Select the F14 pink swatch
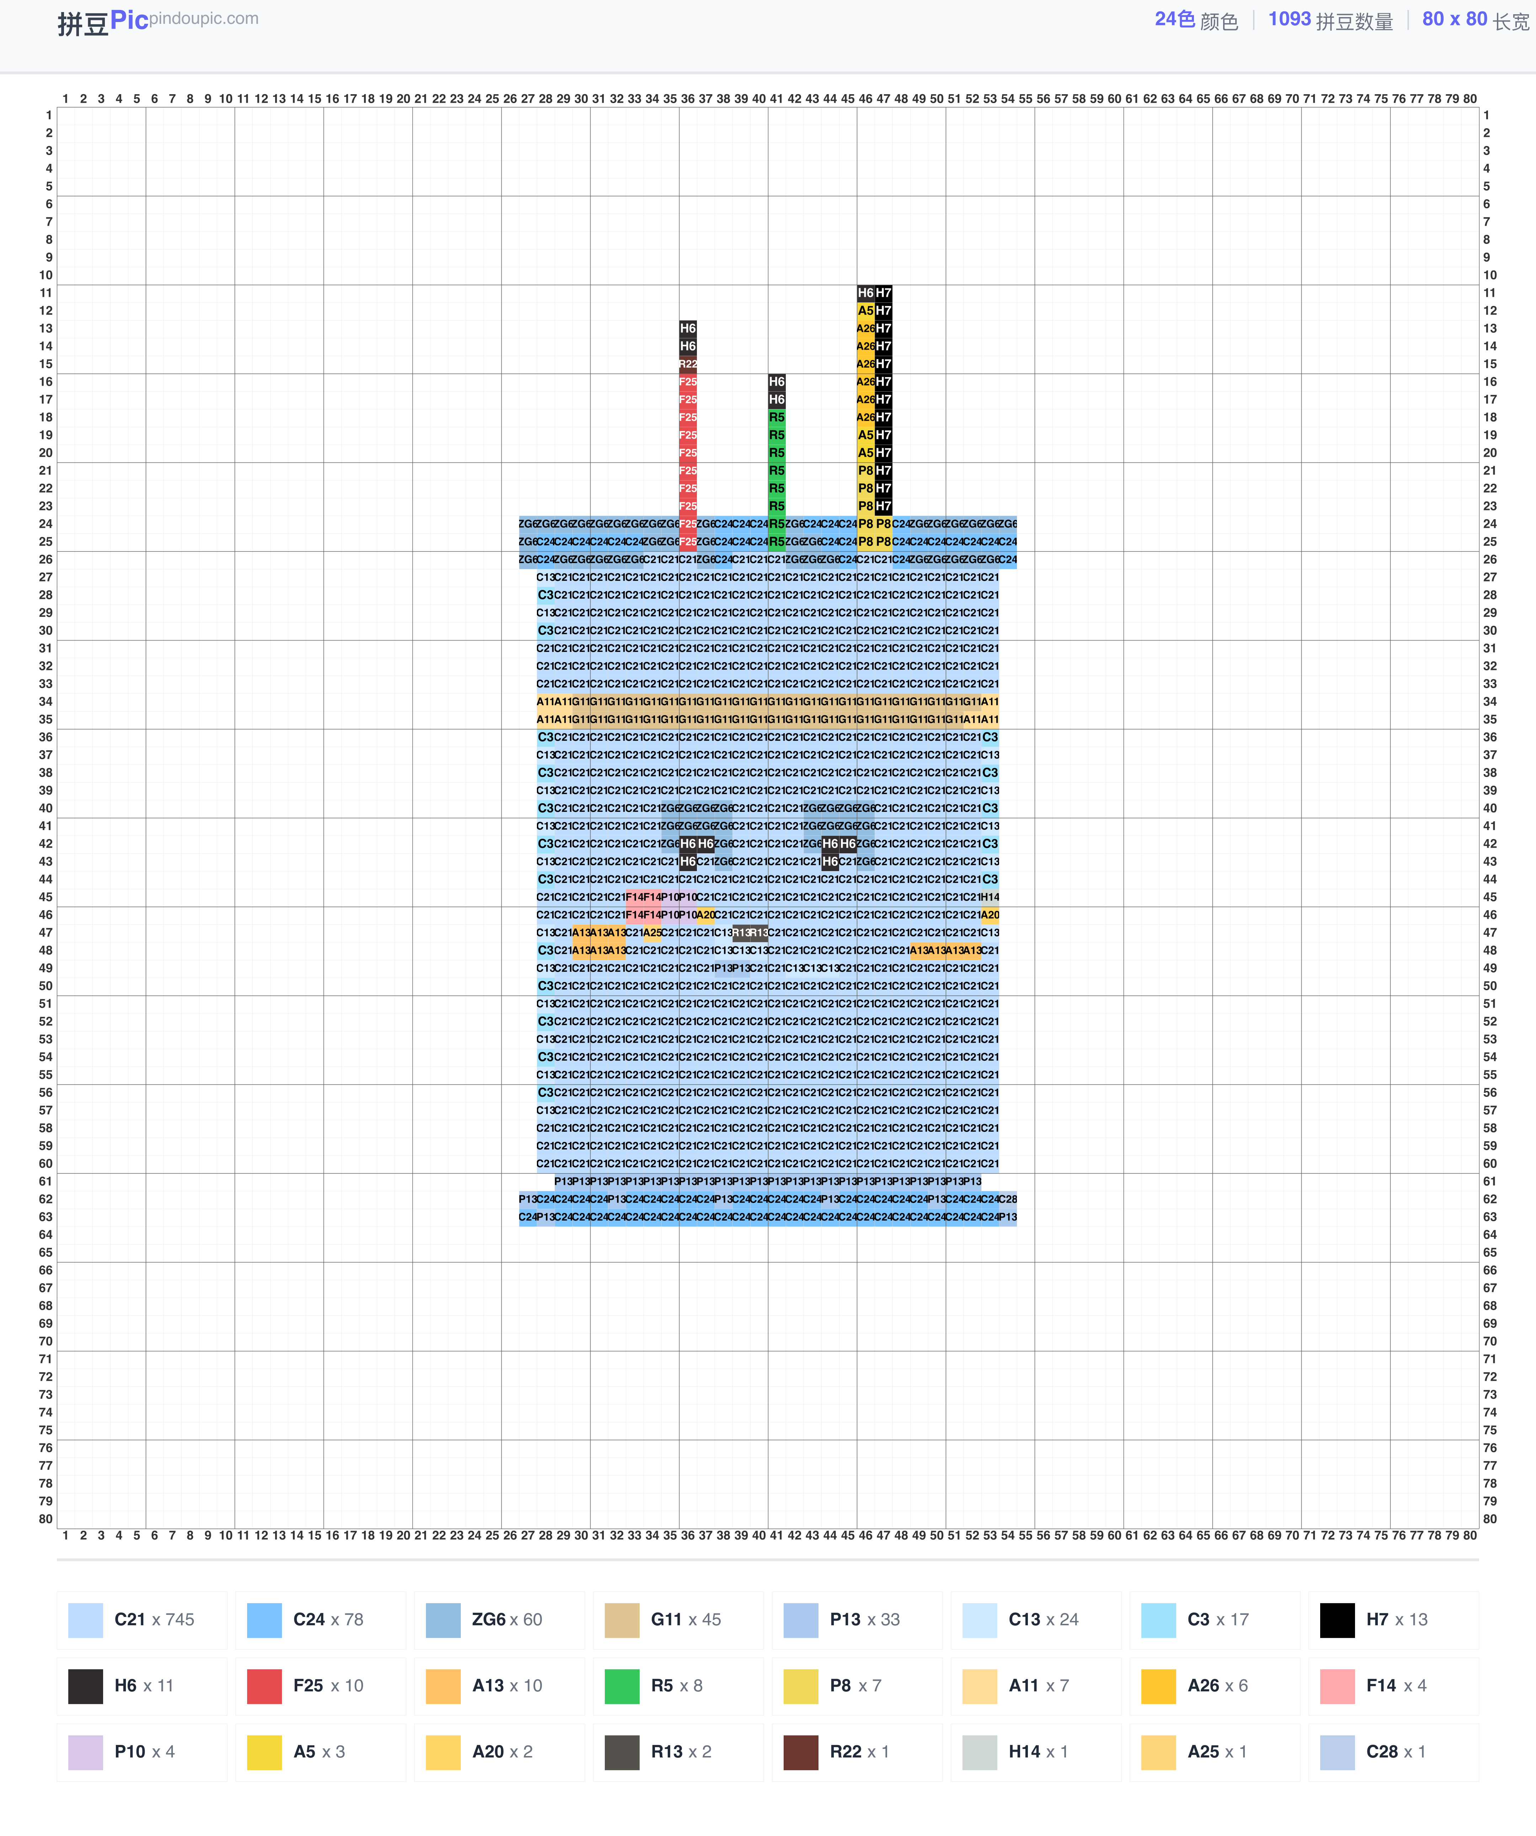 click(1338, 1686)
